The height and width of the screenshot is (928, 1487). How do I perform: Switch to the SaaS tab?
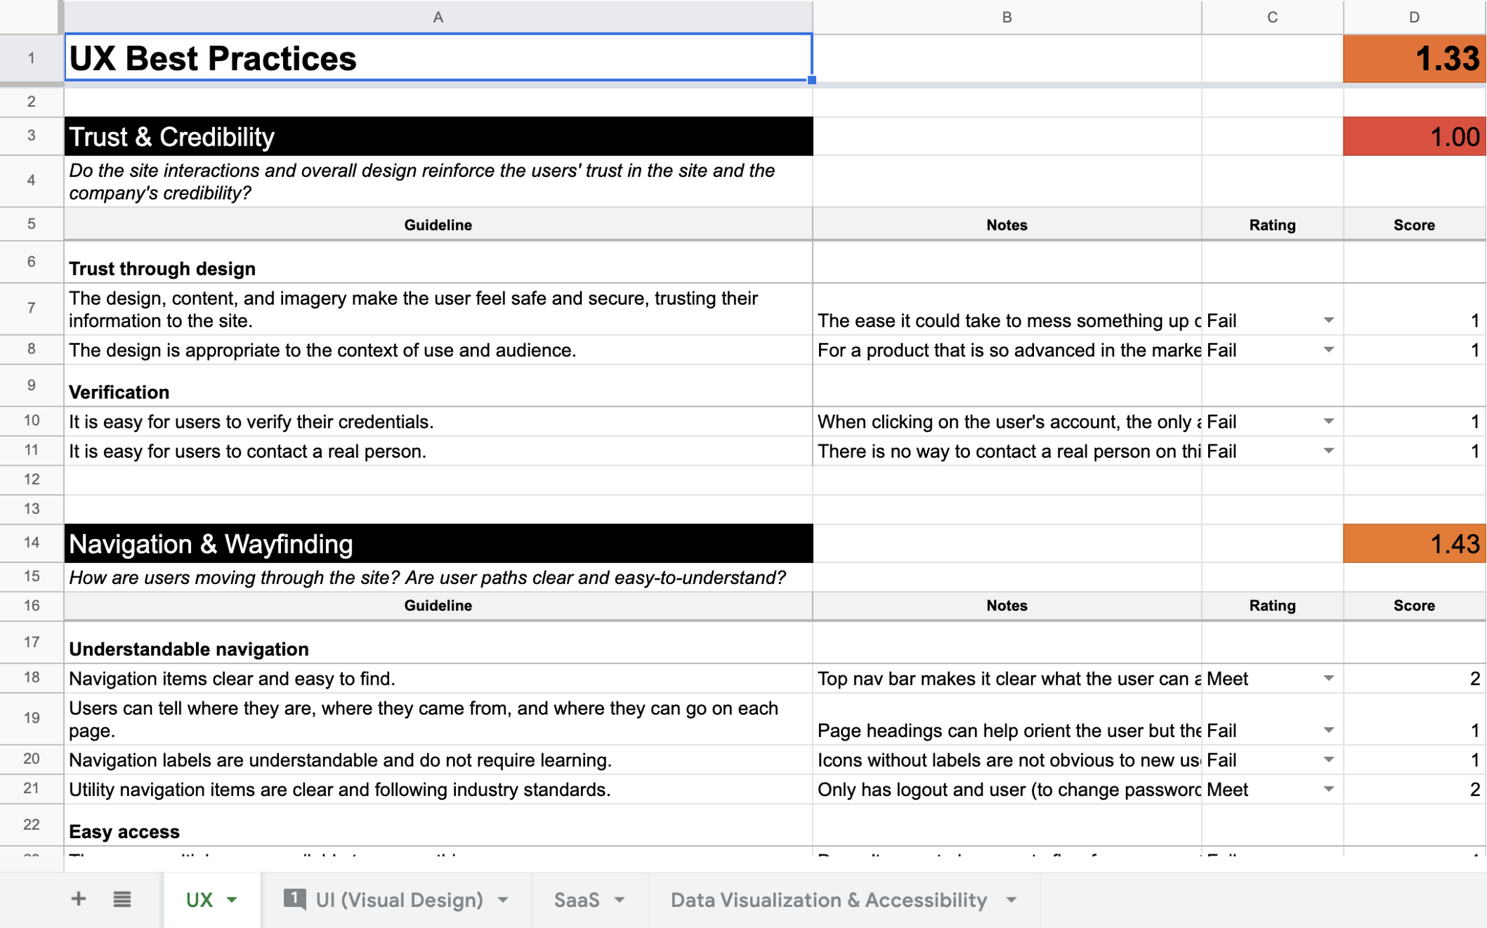point(576,900)
